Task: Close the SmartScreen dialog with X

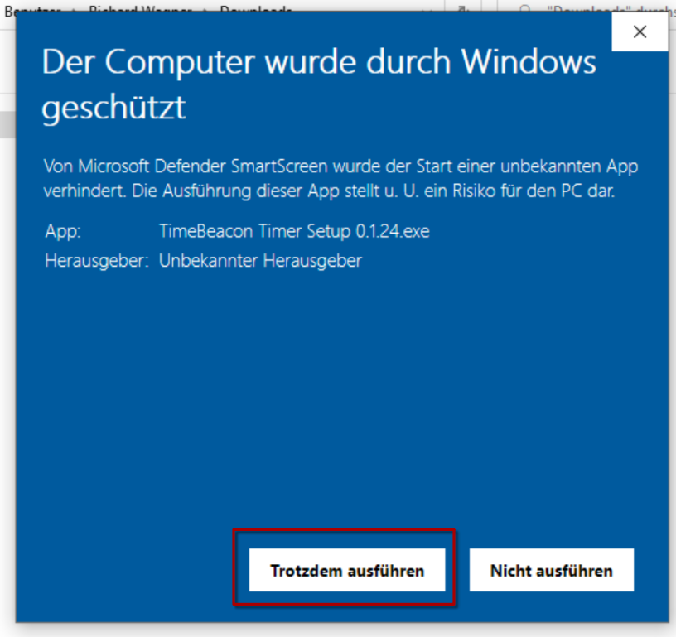Action: point(640,31)
